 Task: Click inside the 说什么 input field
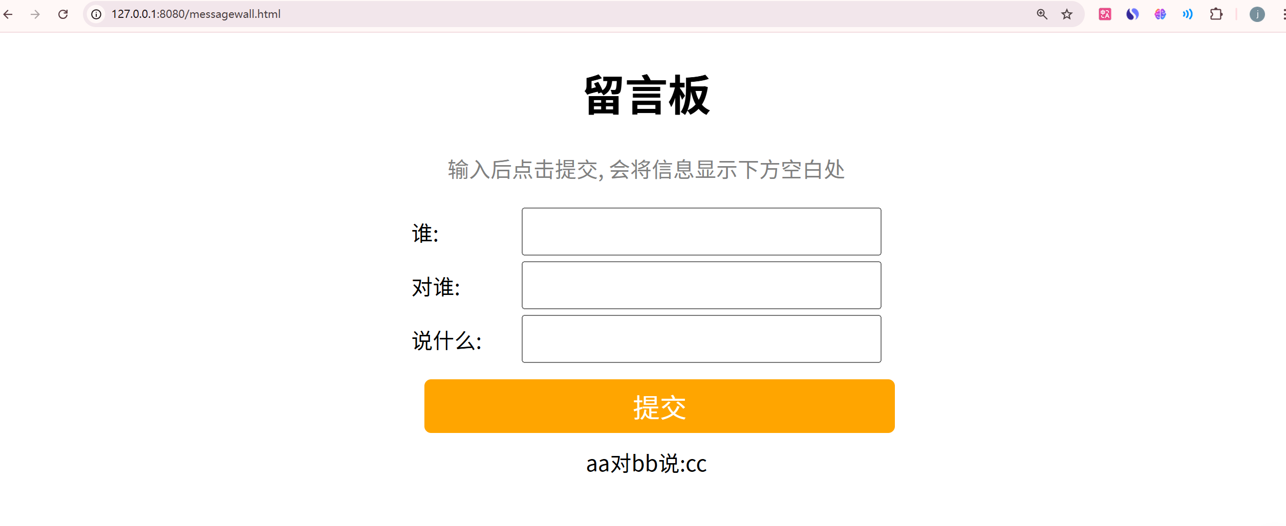701,338
